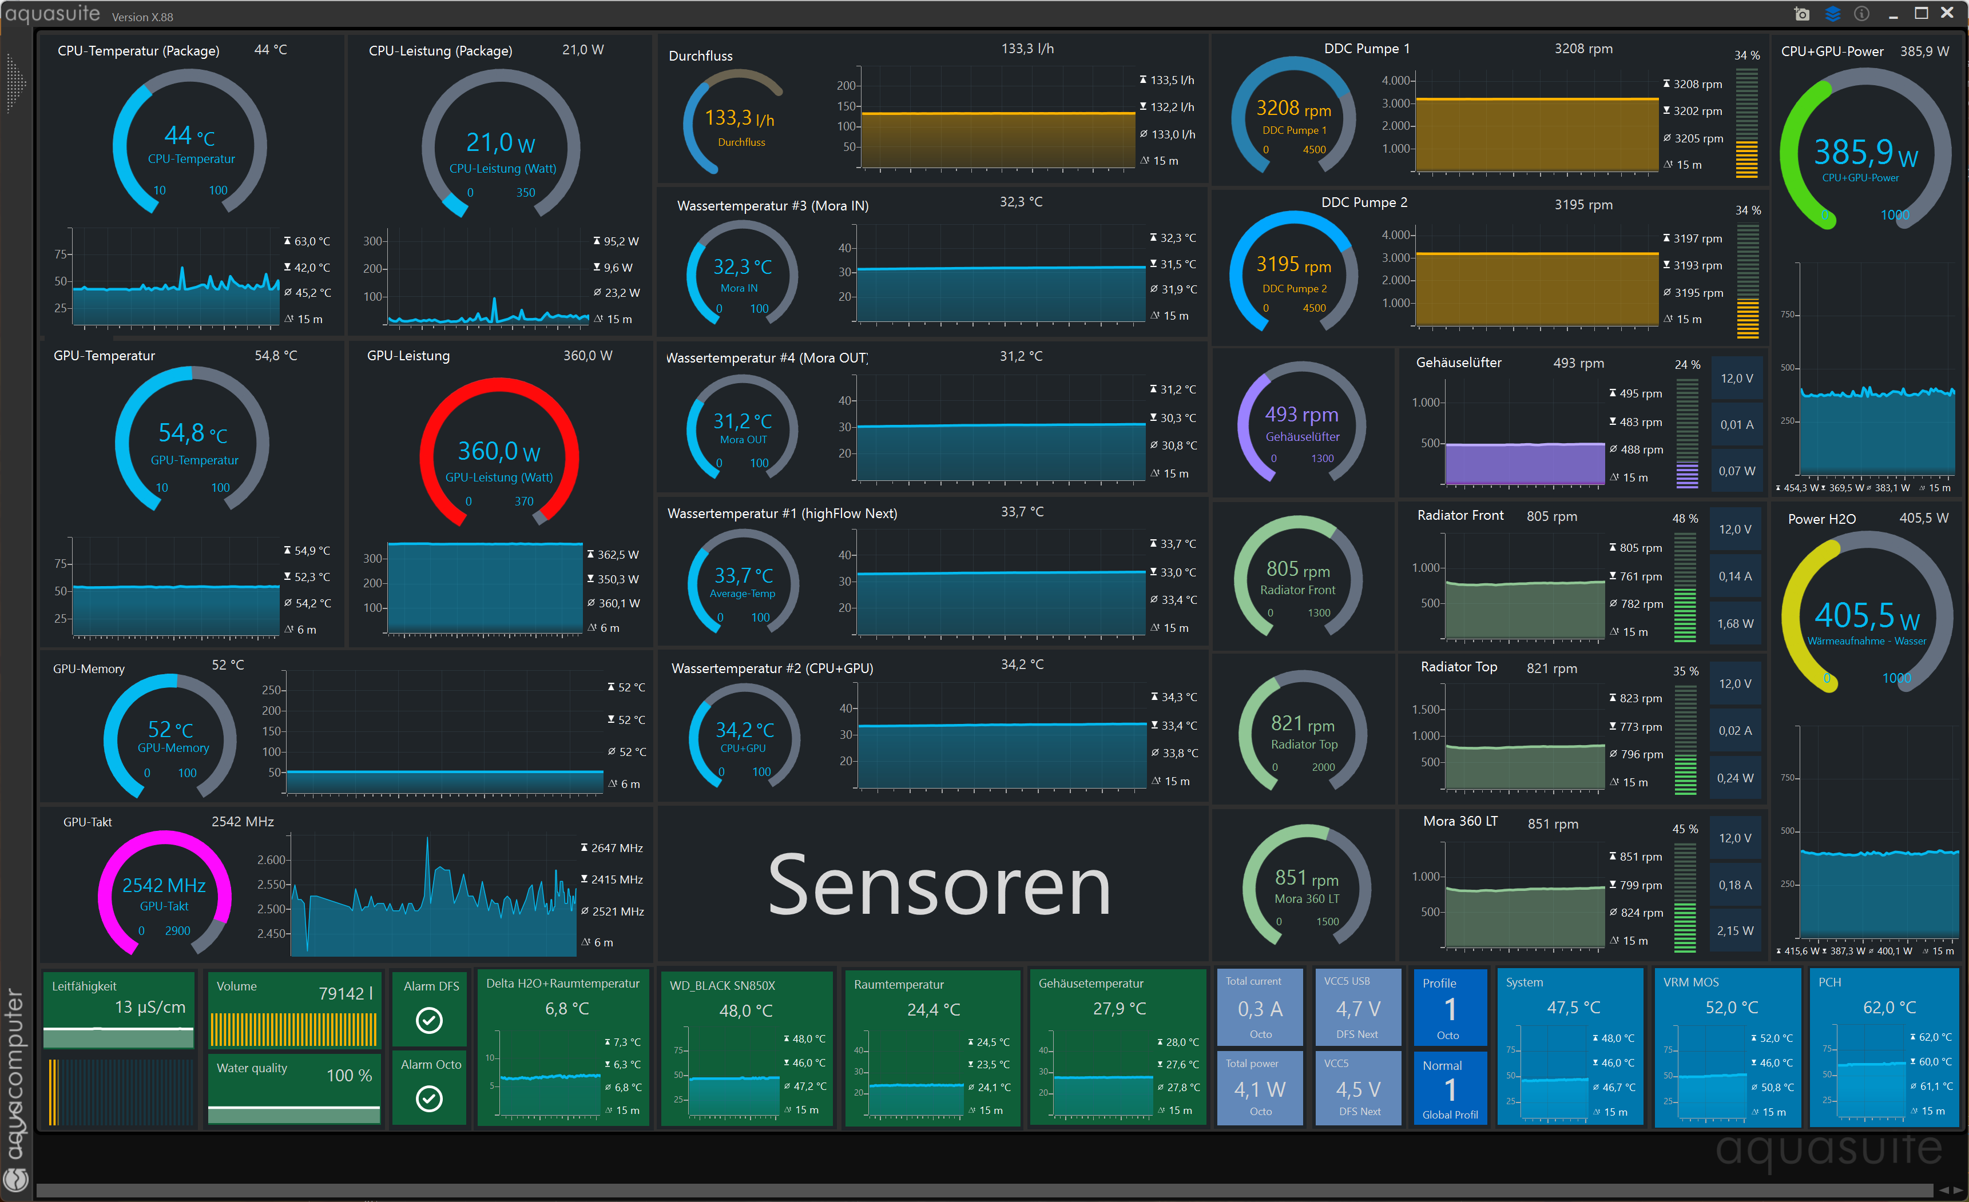Click the scroll-right arrow at bottom
This screenshot has height=1202, width=1969.
point(1957,1190)
